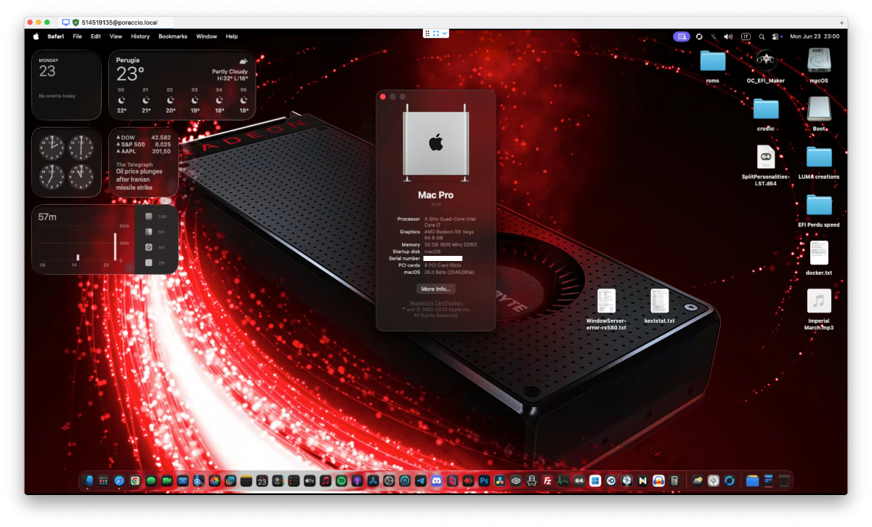
Task: Open Finder from the Dock
Action: tap(87, 480)
